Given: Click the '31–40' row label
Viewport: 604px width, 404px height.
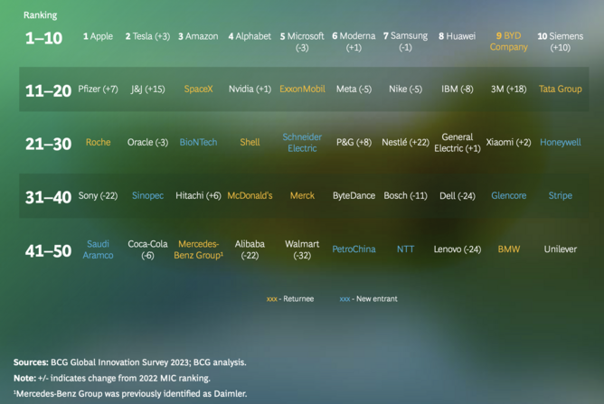Looking at the screenshot, I should tap(48, 198).
